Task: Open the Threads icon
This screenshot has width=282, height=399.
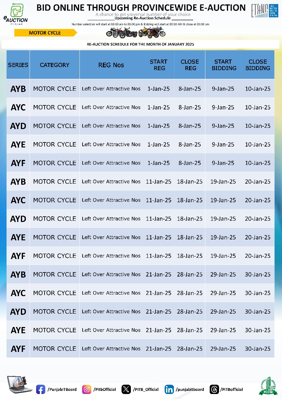Action: tap(214, 389)
